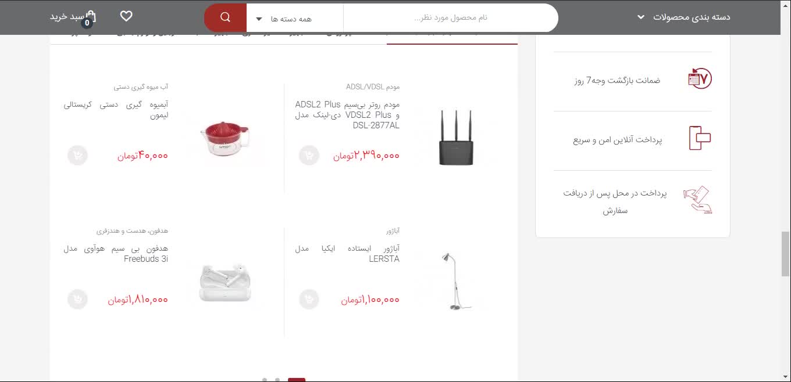Add the crystal lemon juicer to cart
This screenshot has width=791, height=382.
click(x=77, y=156)
